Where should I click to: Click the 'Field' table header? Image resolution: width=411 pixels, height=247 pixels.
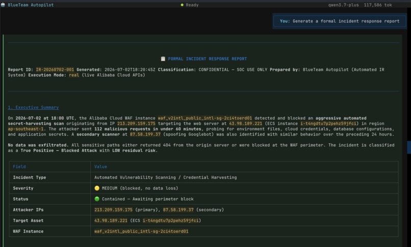point(19,167)
